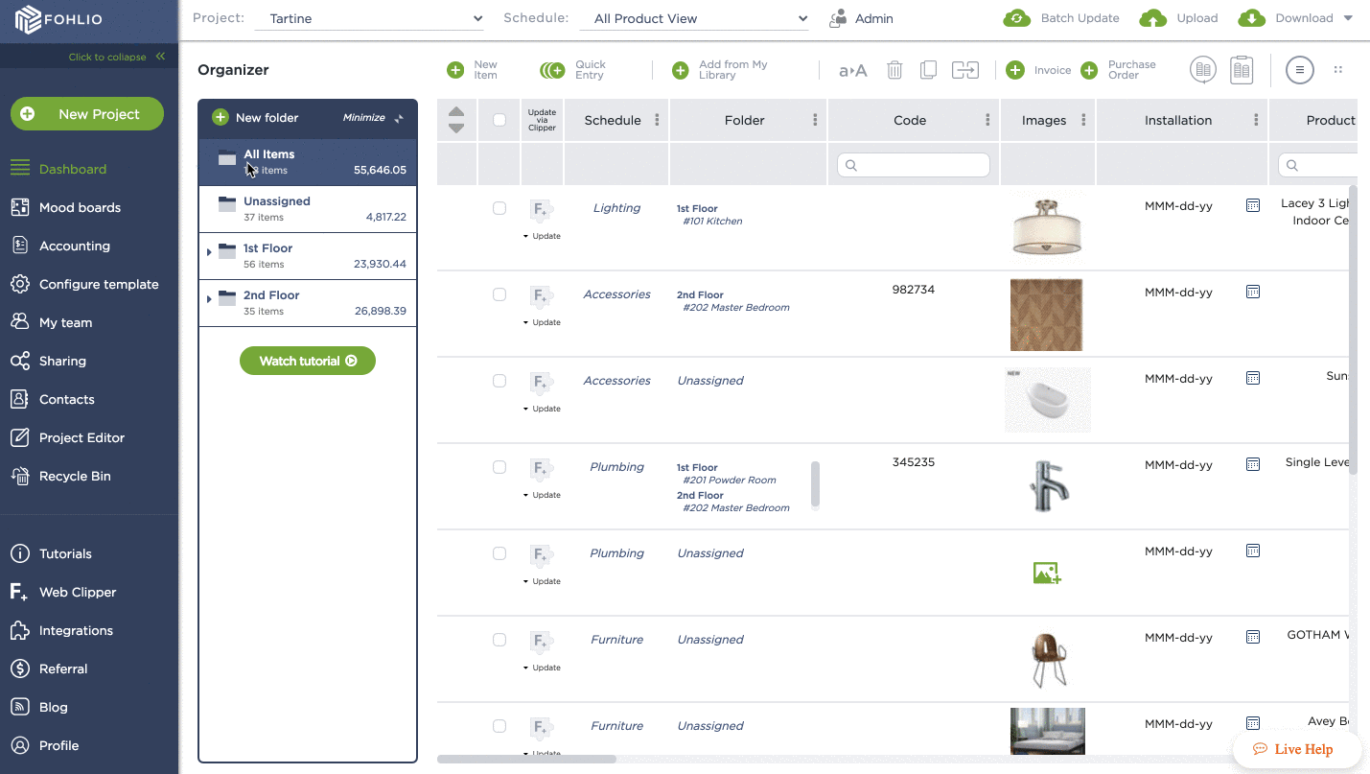This screenshot has width=1370, height=774.
Task: Check the Lighting row checkbox
Action: click(499, 208)
